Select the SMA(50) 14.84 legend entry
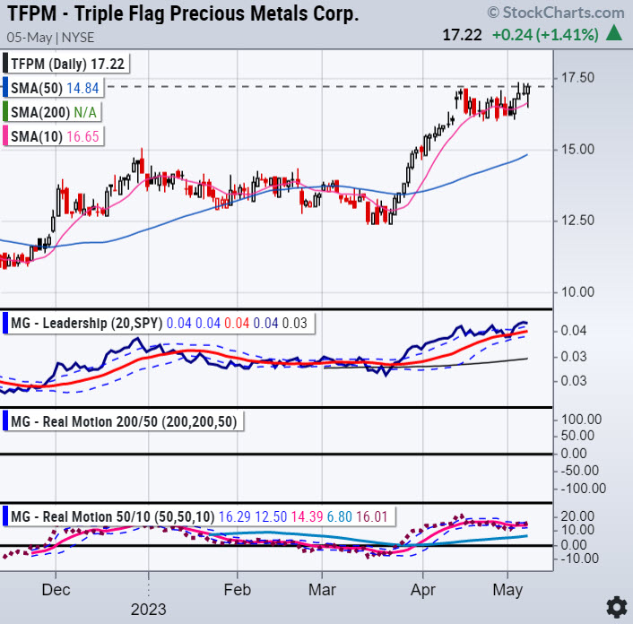The height and width of the screenshot is (624, 633). (54, 88)
